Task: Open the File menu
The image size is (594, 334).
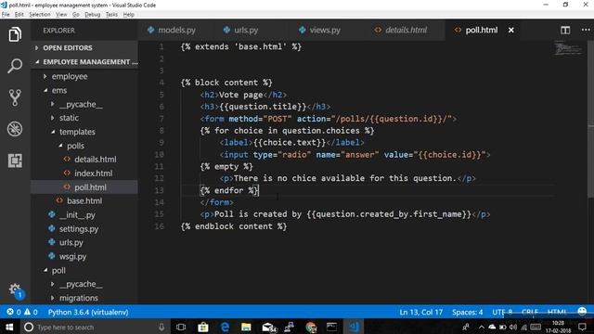Action: pyautogui.click(x=6, y=15)
